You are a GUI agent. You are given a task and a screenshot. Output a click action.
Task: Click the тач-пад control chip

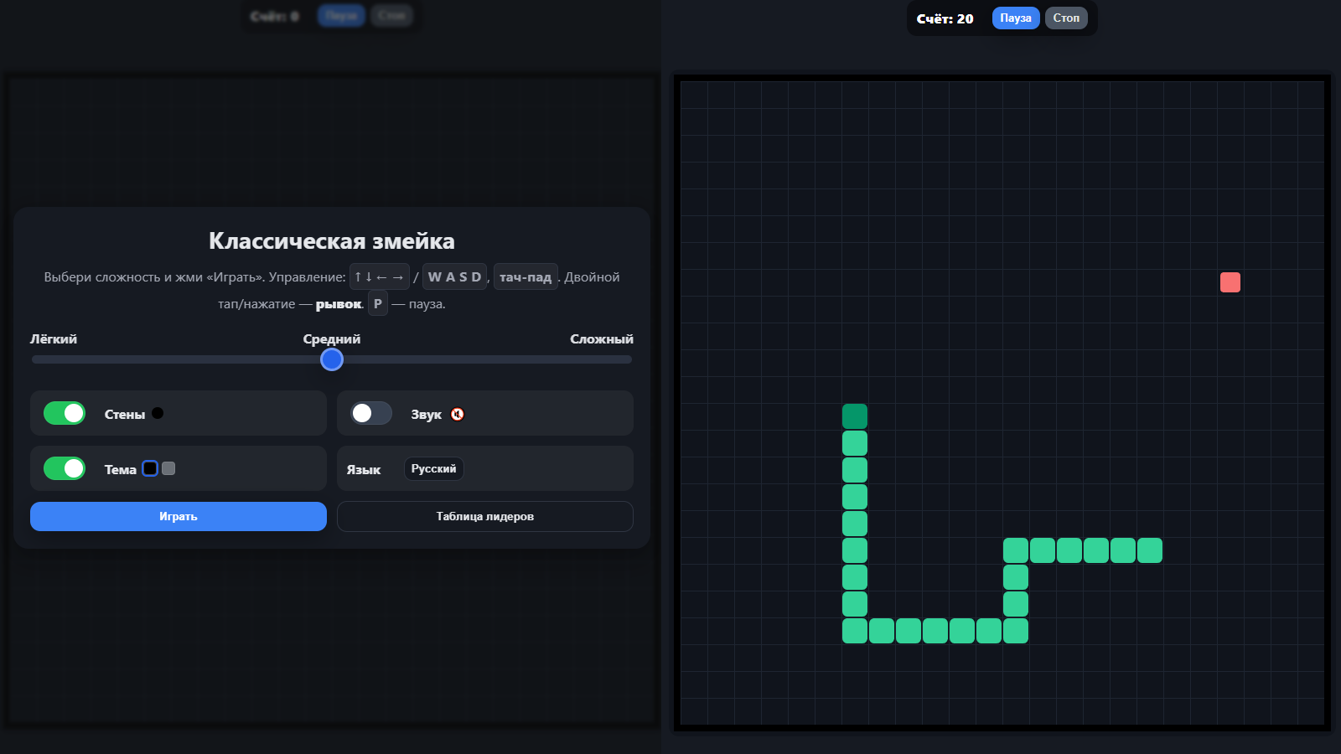click(526, 276)
